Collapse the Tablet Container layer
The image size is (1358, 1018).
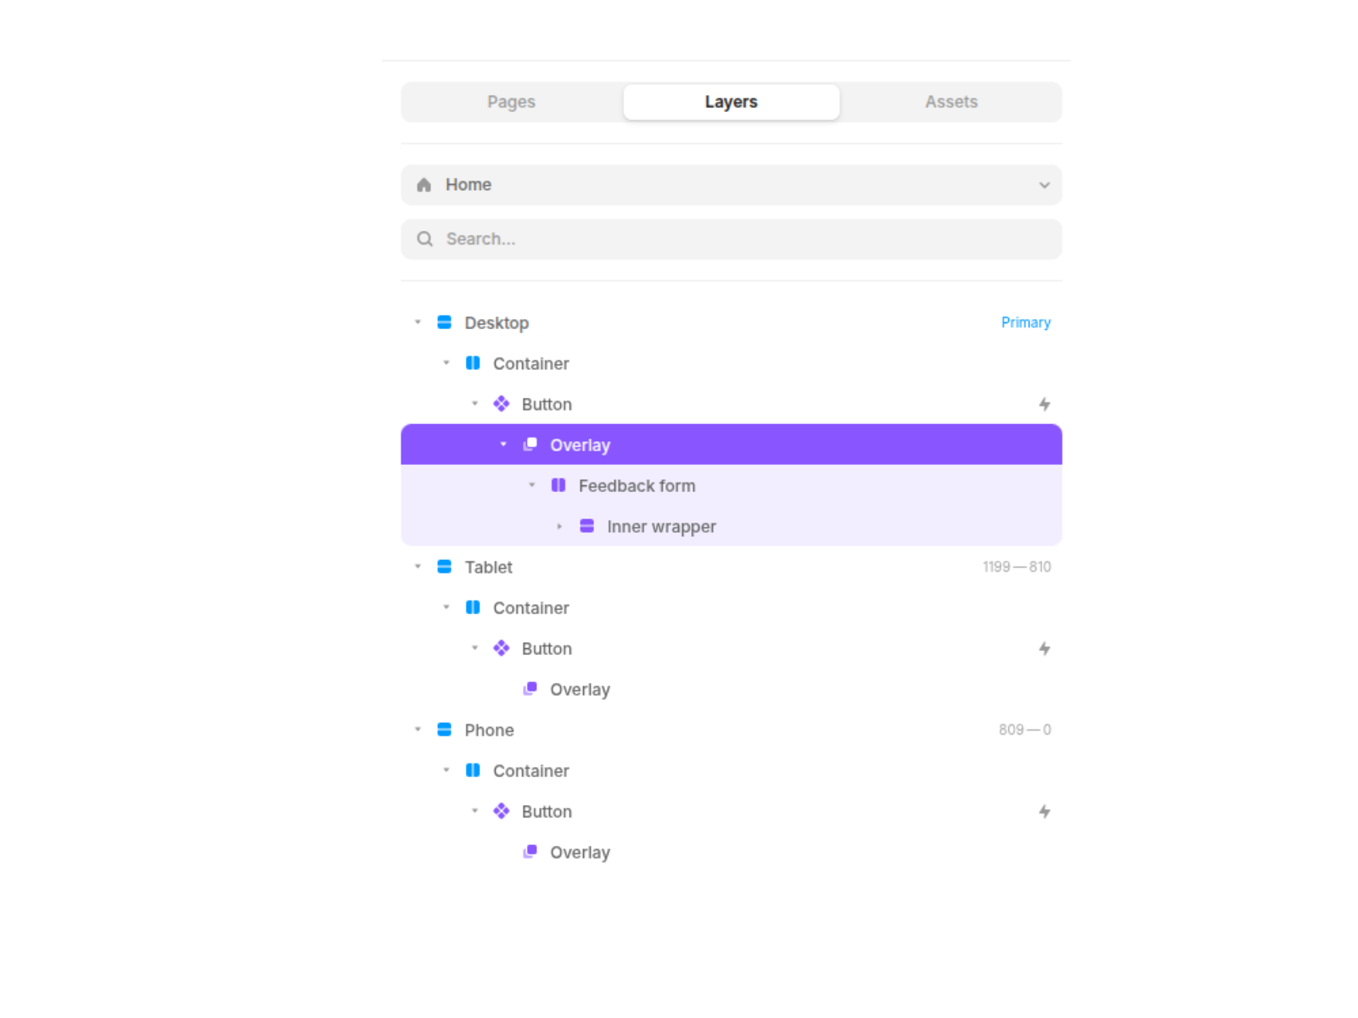tap(446, 607)
